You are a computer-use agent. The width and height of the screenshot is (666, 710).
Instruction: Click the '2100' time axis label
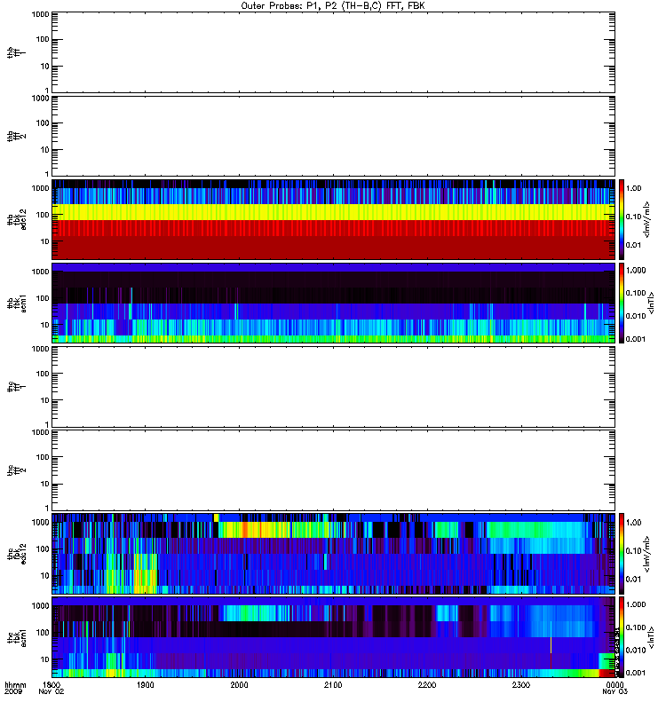(x=333, y=684)
